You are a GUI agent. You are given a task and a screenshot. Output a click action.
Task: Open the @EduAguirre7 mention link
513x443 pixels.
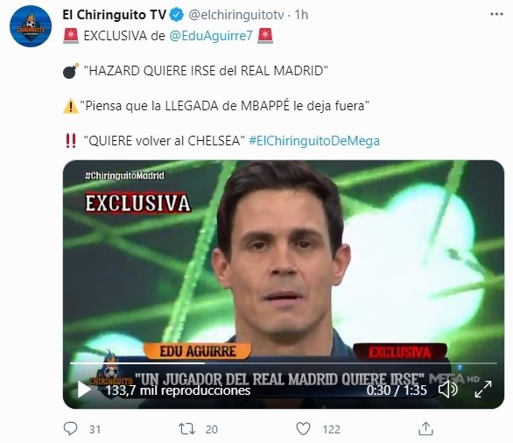(x=211, y=36)
